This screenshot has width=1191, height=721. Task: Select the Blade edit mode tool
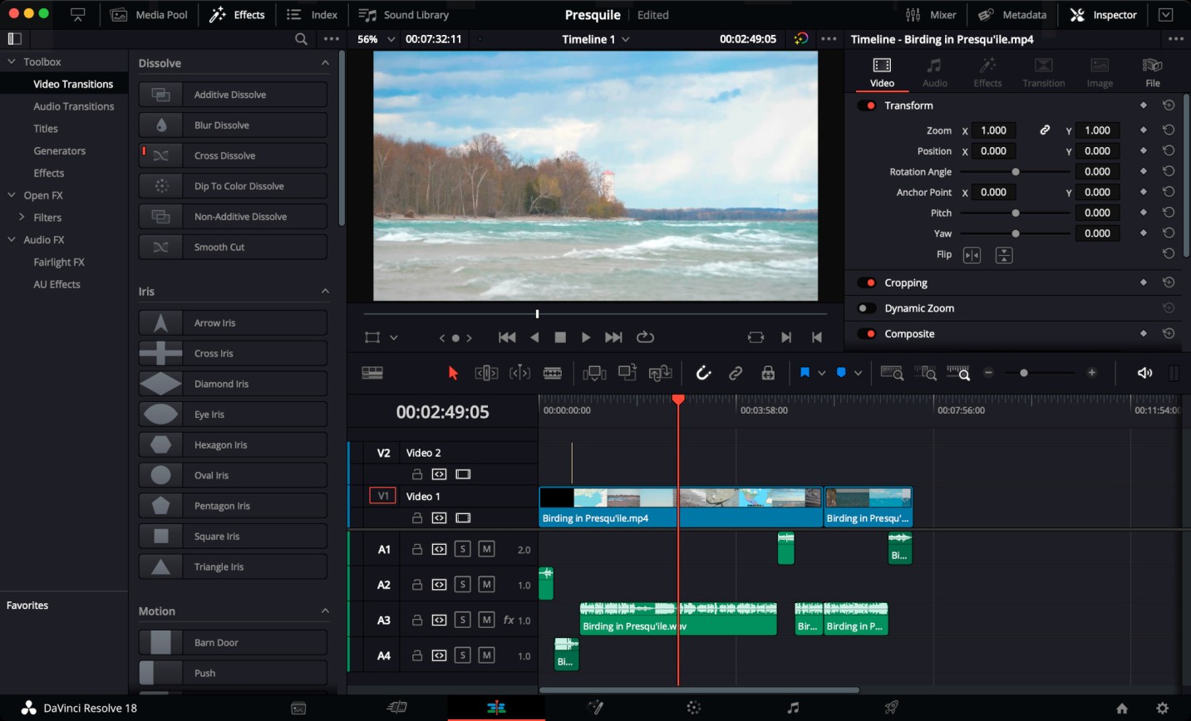pyautogui.click(x=553, y=373)
